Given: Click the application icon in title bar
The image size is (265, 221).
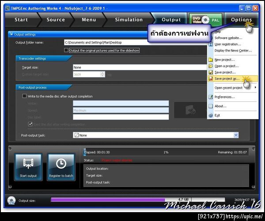Looking at the screenshot, I should pos(8,8).
